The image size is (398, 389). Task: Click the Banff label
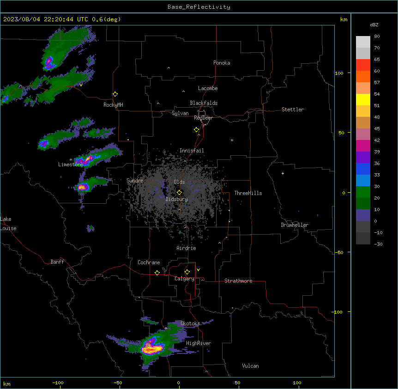point(57,262)
